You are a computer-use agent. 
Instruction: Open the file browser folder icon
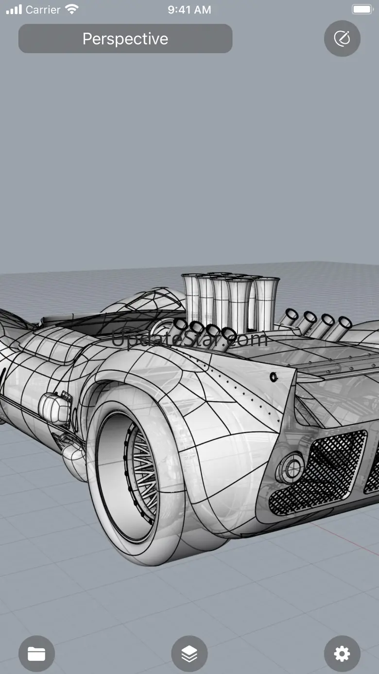[x=36, y=654]
